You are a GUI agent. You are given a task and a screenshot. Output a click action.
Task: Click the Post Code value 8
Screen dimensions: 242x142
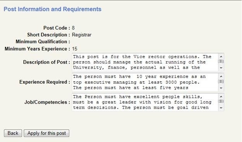pos(73,28)
